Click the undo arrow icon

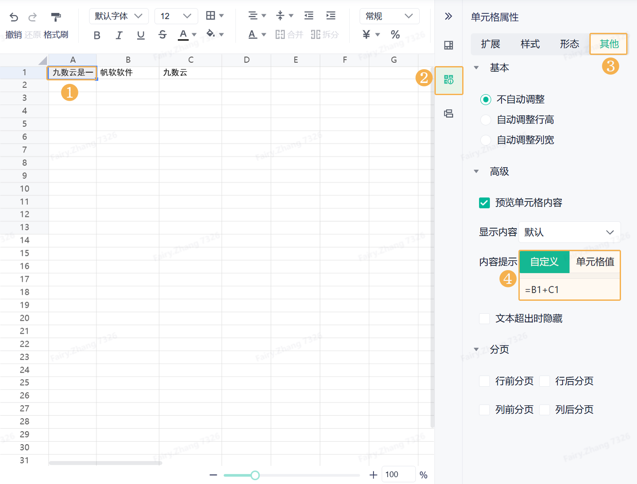coord(14,17)
